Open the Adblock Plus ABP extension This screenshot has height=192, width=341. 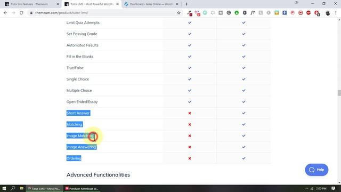click(x=308, y=13)
